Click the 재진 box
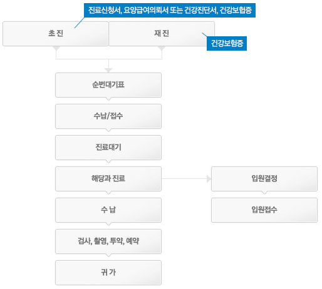Image resolution: width=322 pixels, height=289 pixels. pos(162,34)
